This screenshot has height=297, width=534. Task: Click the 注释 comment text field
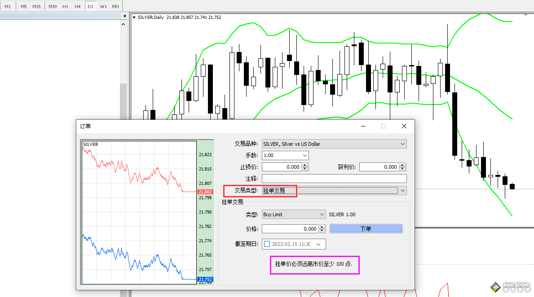(x=334, y=179)
